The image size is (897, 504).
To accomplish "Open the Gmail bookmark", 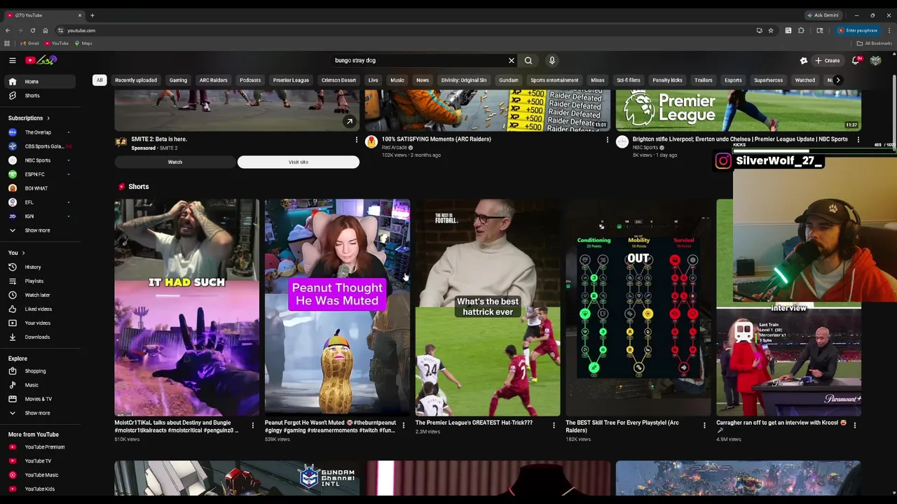I will pos(30,43).
